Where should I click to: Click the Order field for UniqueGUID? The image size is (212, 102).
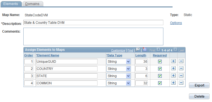point(29,62)
